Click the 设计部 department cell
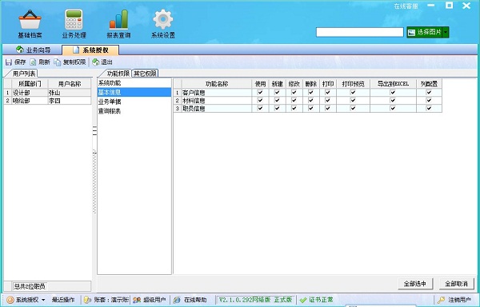Viewport: 480px width, 307px height. click(30, 93)
